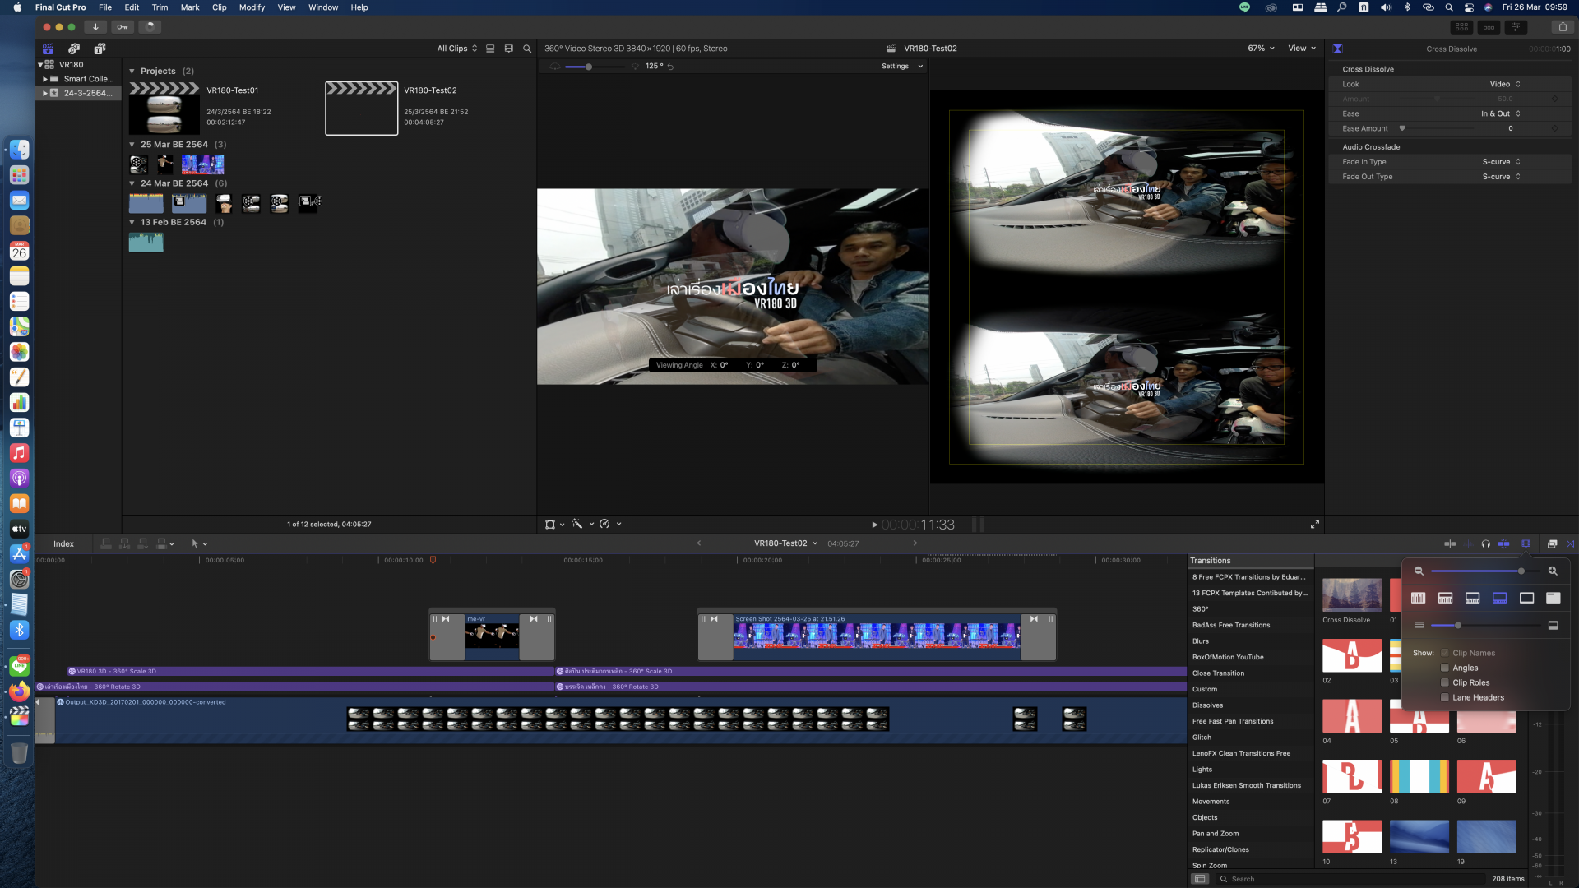
Task: Open the All Clips filter dropdown
Action: 456,49
